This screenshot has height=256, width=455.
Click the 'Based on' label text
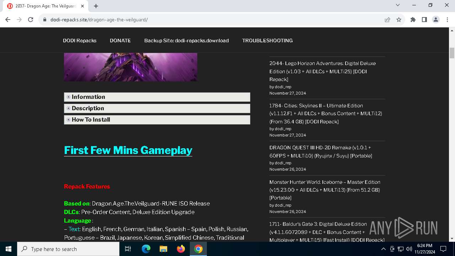point(77,203)
